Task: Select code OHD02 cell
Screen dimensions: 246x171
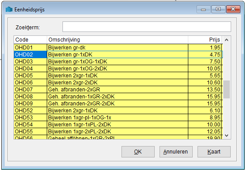Action: point(31,55)
